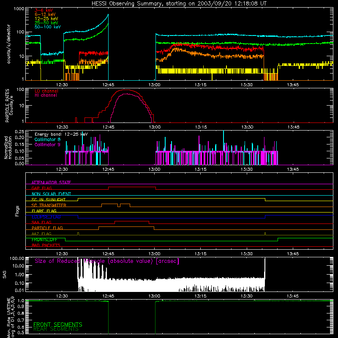
Task: Click the '3-6 keV' legend label
Action: click(x=44, y=10)
